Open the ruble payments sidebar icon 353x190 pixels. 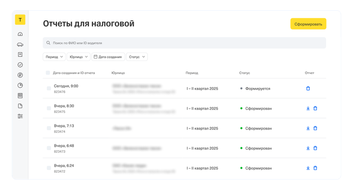point(20,75)
